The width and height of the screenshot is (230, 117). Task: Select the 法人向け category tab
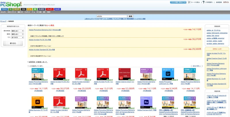click(58, 9)
